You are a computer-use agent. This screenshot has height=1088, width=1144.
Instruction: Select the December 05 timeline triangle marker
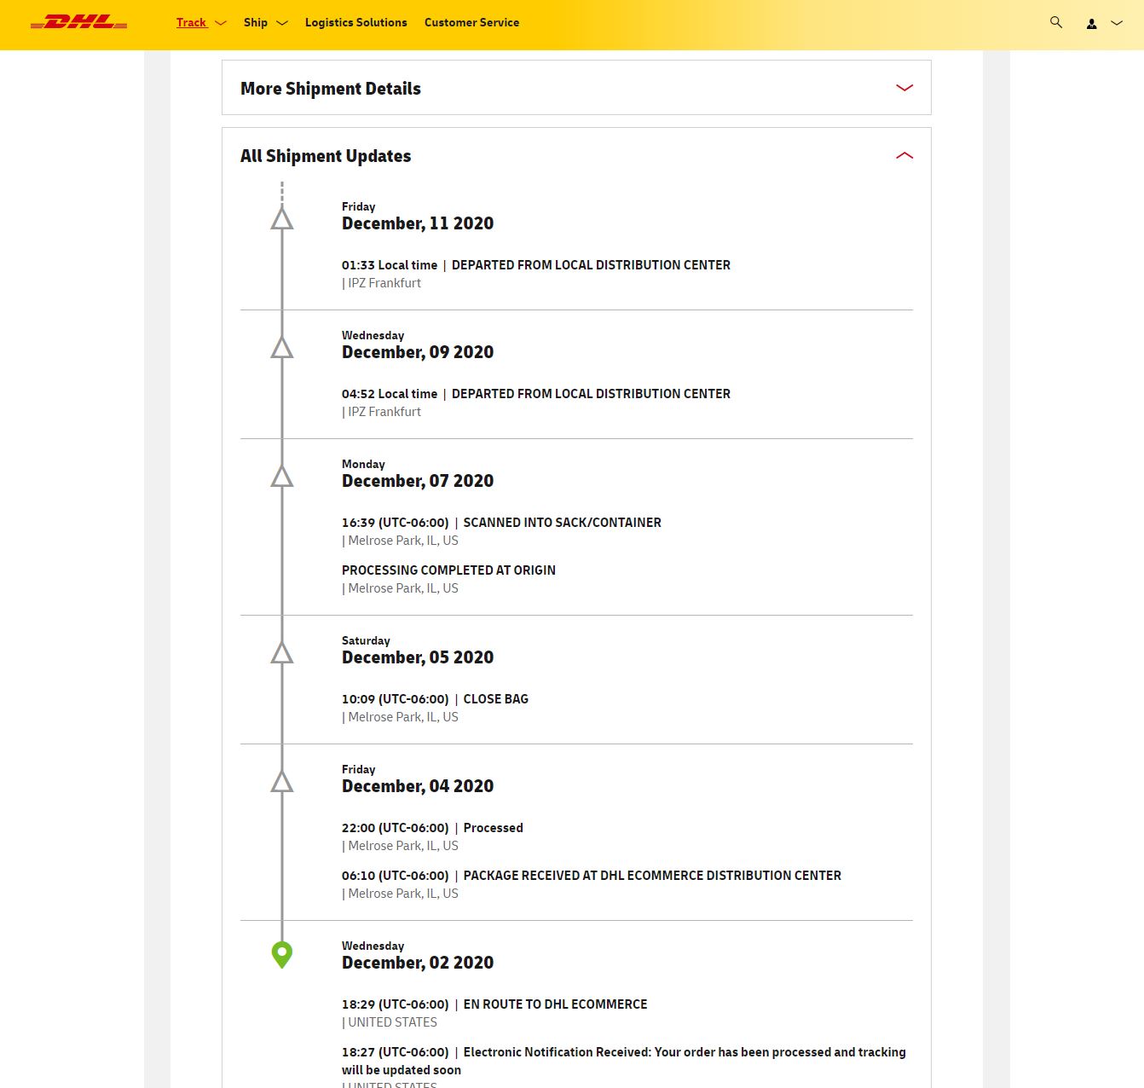[282, 653]
